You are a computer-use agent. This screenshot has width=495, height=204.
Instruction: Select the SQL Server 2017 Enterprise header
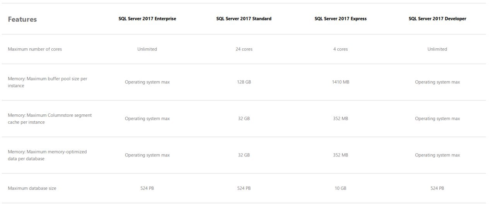(147, 19)
